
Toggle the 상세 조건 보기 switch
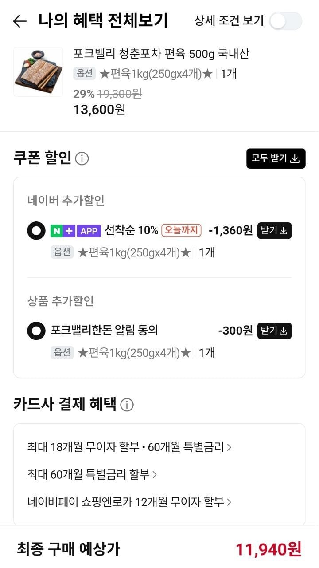285,21
